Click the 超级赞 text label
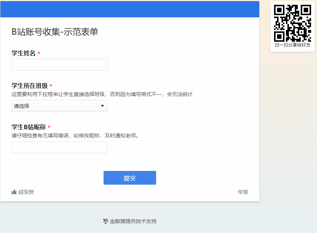The image size is (317, 233). click(26, 192)
